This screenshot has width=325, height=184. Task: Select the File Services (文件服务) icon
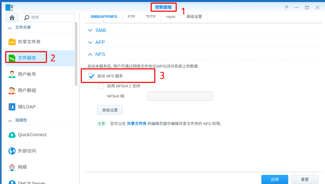12,58
